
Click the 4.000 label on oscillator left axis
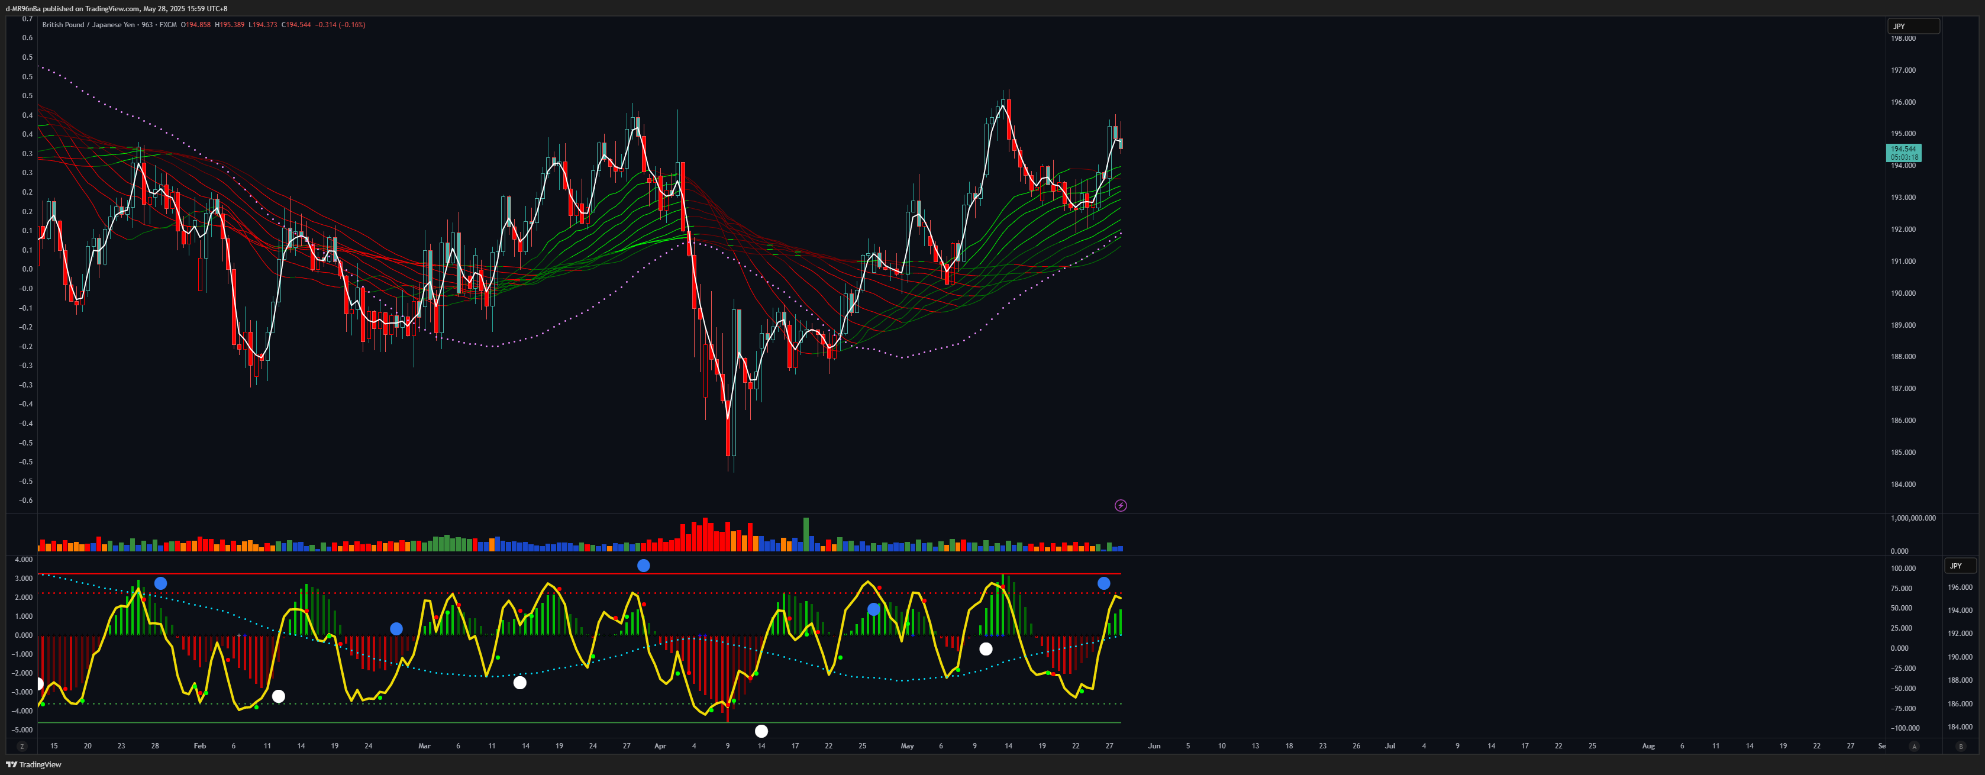(x=24, y=559)
